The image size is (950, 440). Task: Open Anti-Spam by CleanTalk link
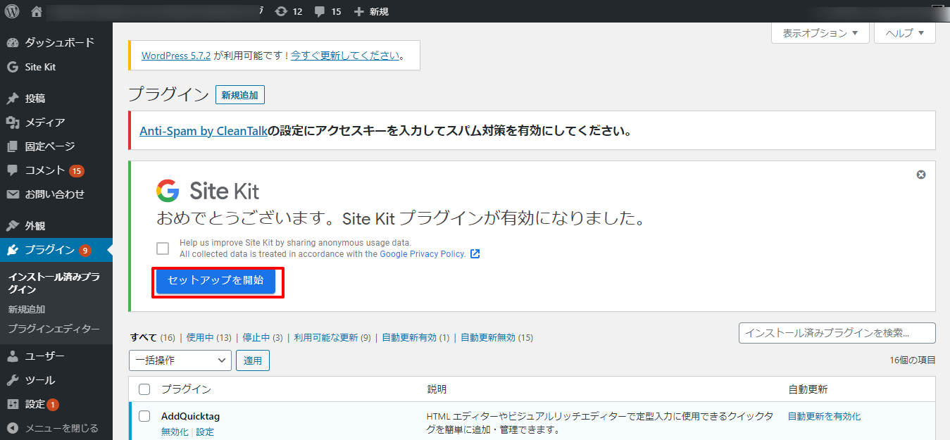click(204, 131)
